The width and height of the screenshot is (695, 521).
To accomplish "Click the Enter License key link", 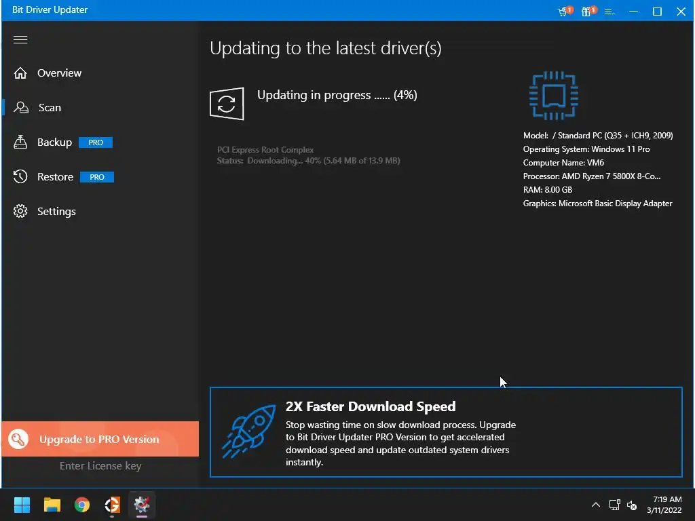I will pos(100,466).
